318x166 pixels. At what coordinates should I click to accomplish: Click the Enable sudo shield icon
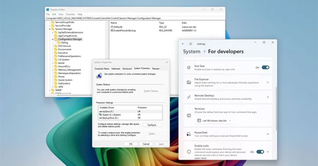click(x=189, y=152)
